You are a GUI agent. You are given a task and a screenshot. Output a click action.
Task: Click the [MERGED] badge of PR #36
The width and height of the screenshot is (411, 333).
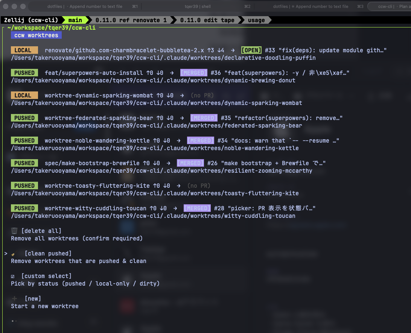[x=194, y=73]
